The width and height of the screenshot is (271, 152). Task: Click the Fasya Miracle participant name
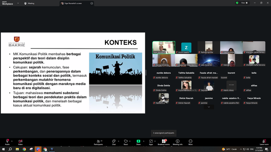pos(254,98)
